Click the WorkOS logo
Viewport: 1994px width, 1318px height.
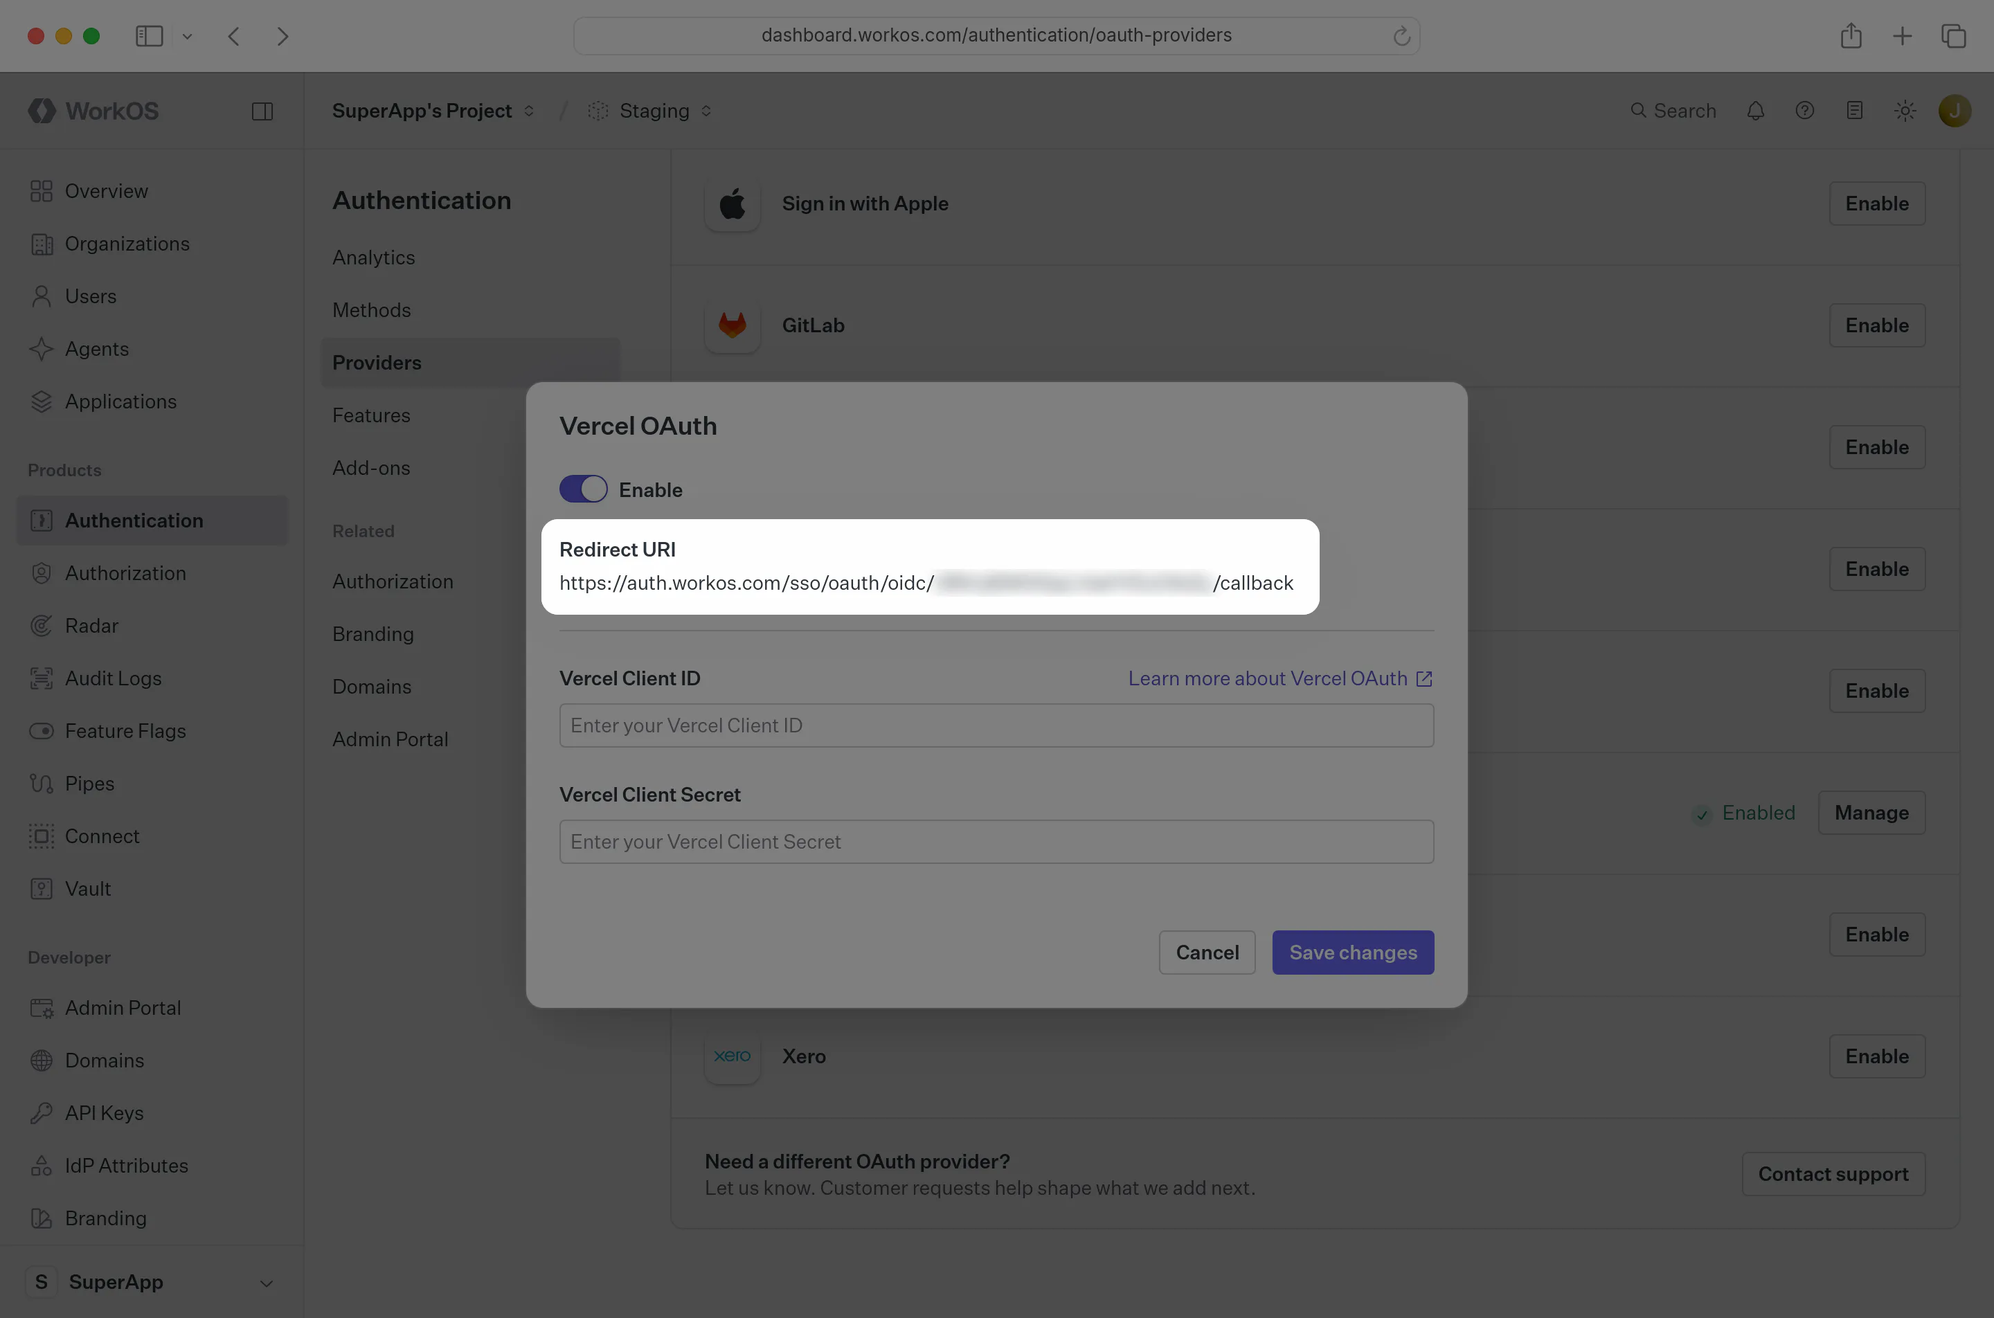[x=93, y=111]
